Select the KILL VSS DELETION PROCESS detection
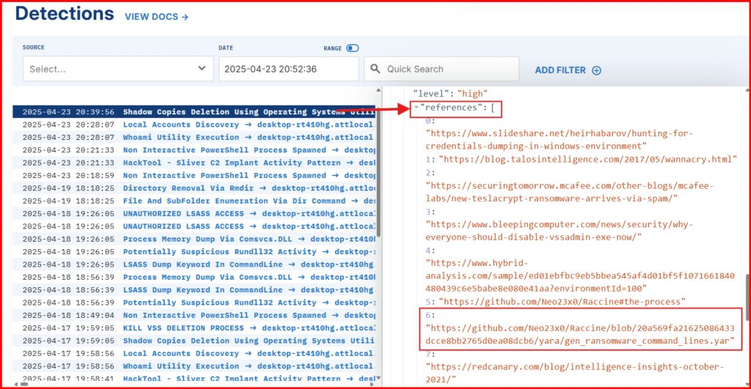This screenshot has height=389, width=751. (x=194, y=327)
